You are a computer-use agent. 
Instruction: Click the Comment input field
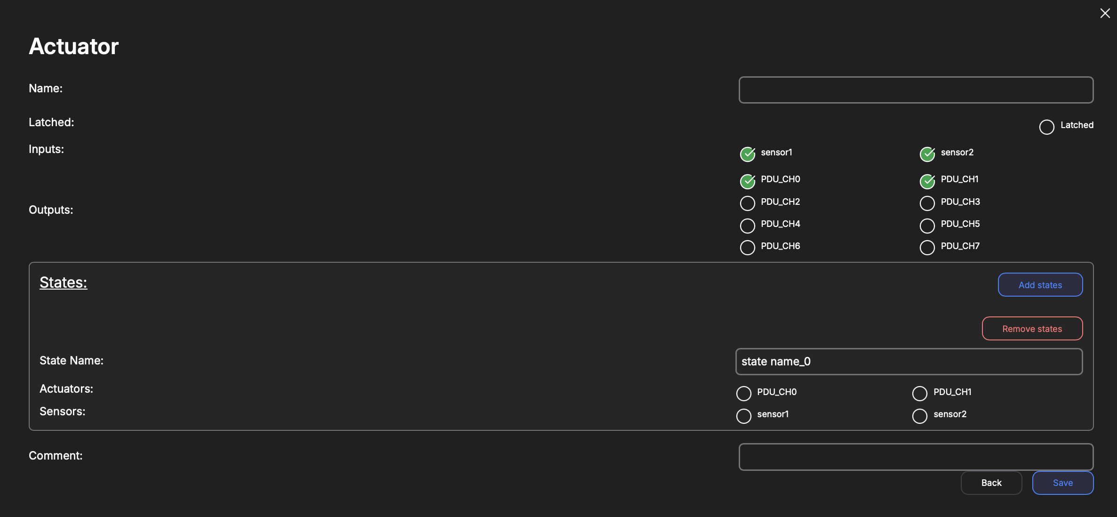pos(916,457)
